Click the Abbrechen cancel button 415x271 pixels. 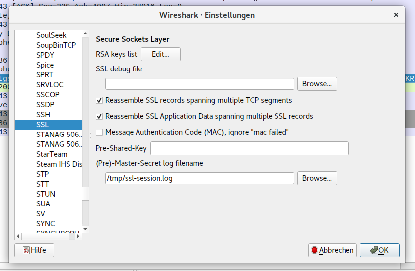tap(332, 250)
